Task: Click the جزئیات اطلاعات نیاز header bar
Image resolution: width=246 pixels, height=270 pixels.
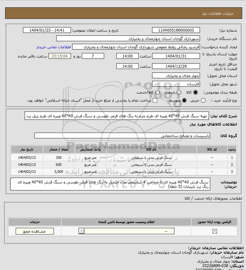Action: (124, 13)
